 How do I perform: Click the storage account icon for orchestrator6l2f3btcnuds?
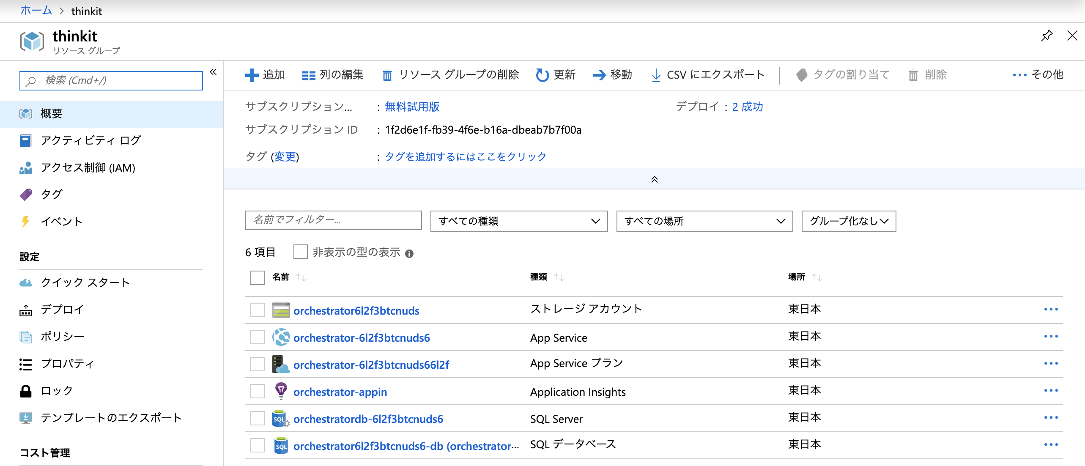(x=281, y=310)
